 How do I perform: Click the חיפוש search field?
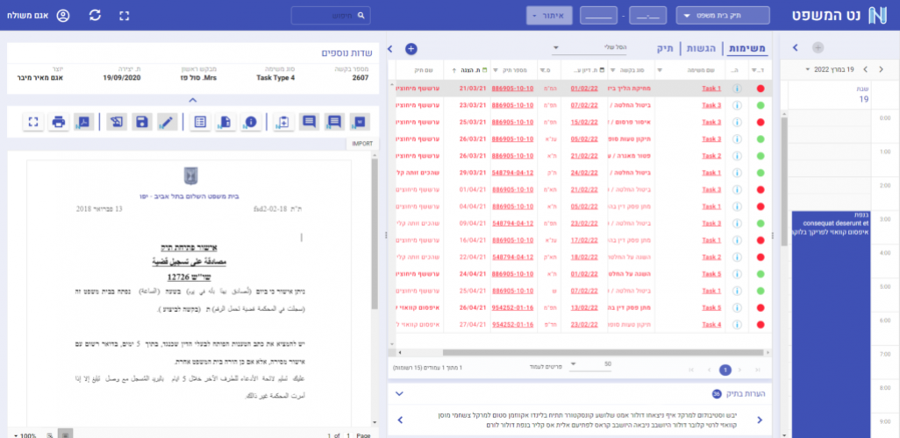(331, 16)
